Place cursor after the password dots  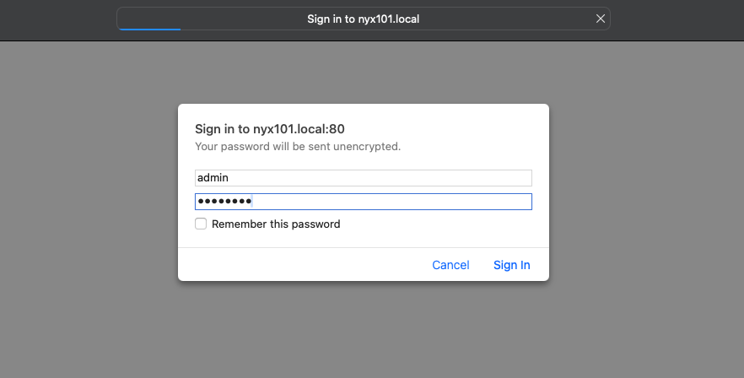(x=252, y=202)
